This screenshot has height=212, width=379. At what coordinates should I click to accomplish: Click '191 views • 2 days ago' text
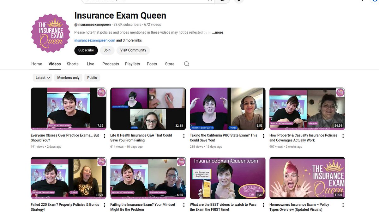46,147
